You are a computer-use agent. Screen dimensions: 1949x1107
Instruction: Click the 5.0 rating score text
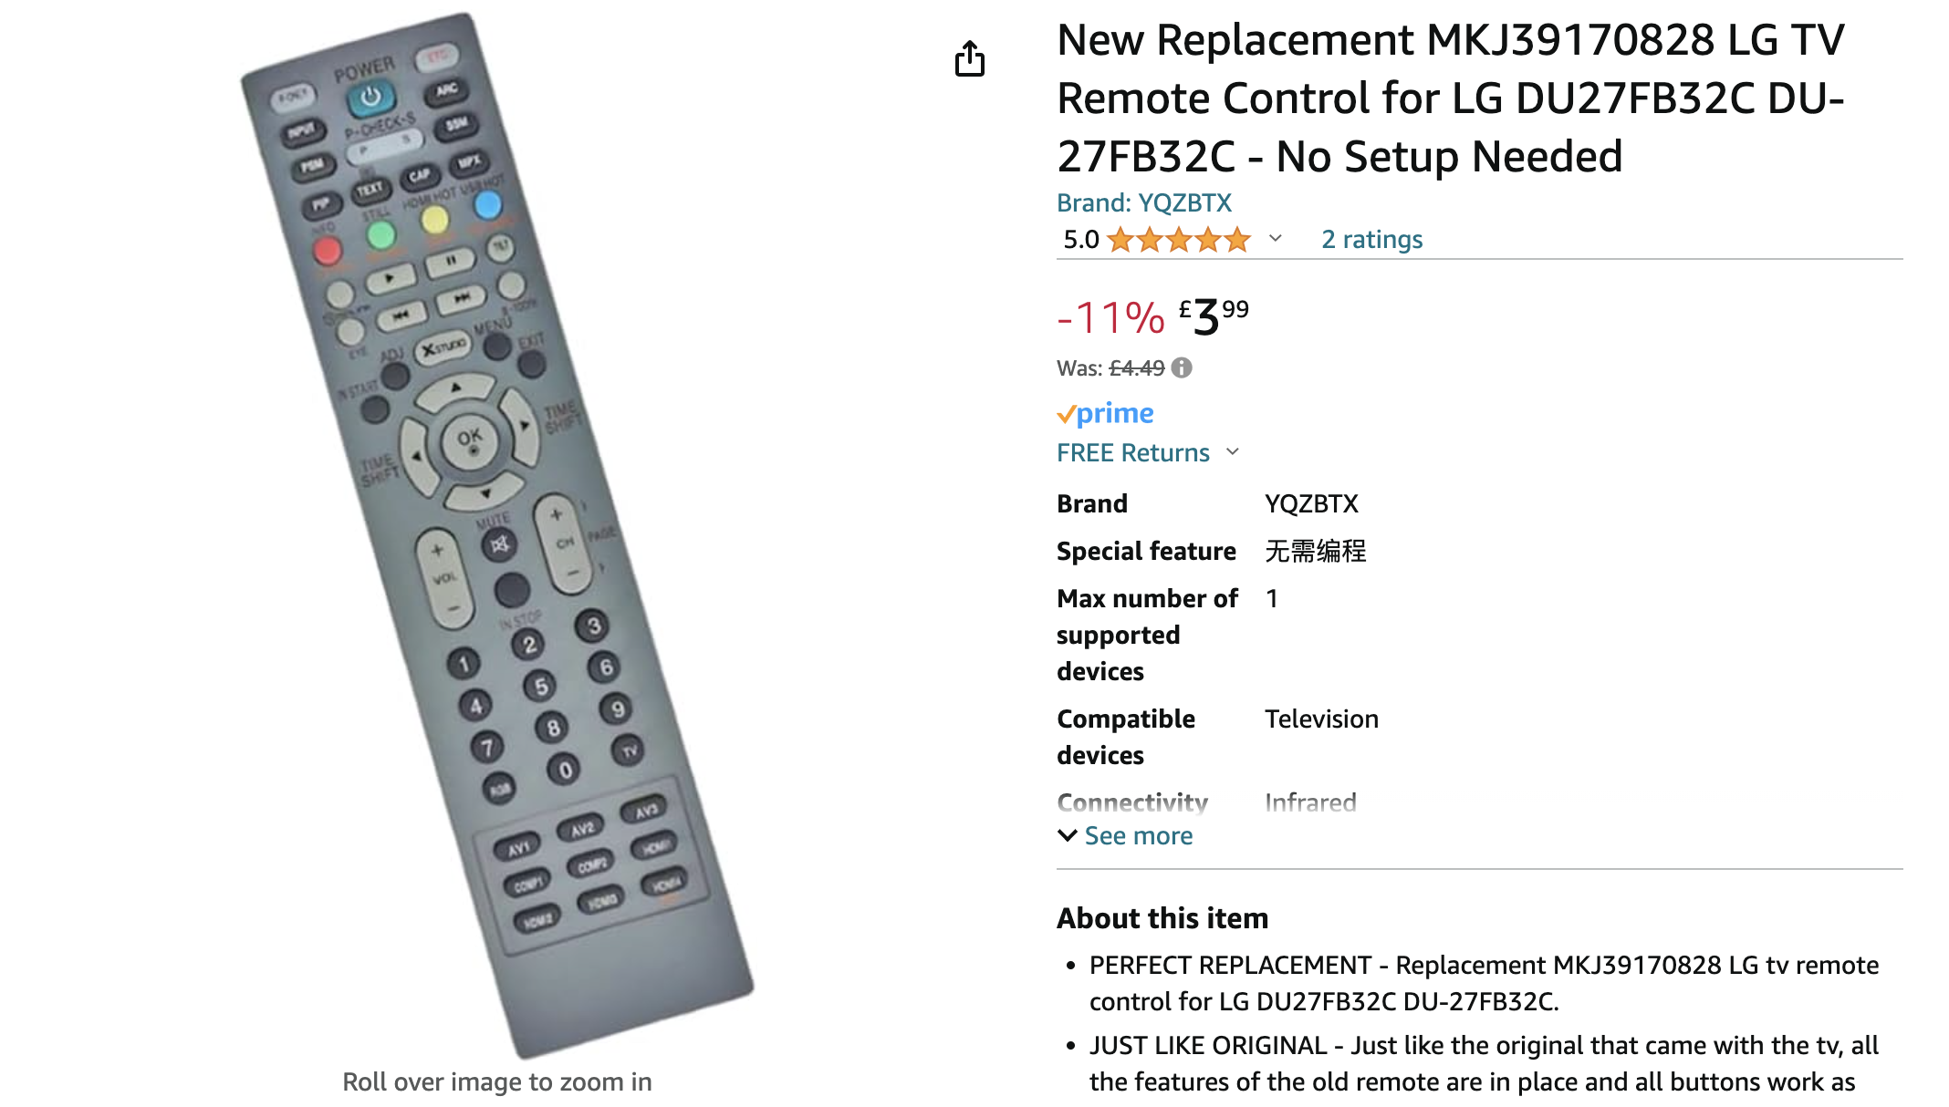point(1080,240)
